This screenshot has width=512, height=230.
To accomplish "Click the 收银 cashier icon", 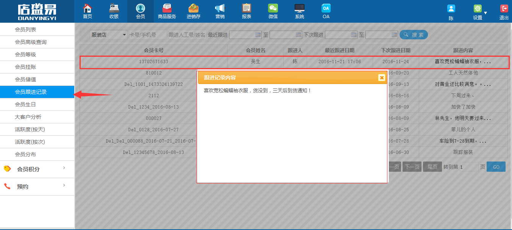I will [x=114, y=11].
